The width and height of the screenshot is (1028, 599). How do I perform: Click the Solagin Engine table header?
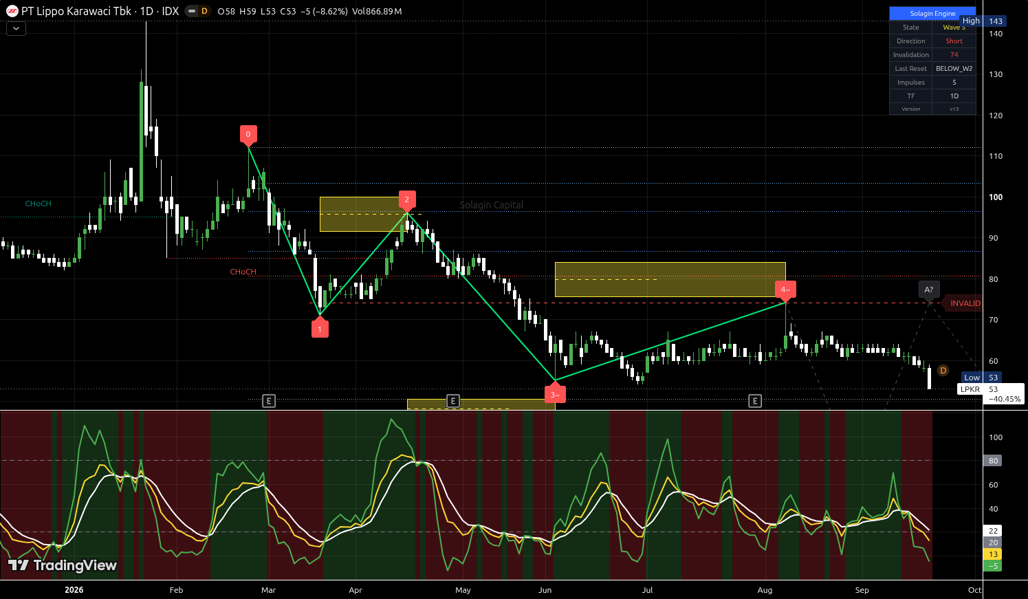(x=932, y=14)
